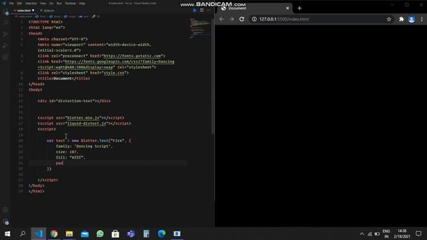Click the distortion-text div line
Screen dimensions: 427x240
(x=74, y=101)
